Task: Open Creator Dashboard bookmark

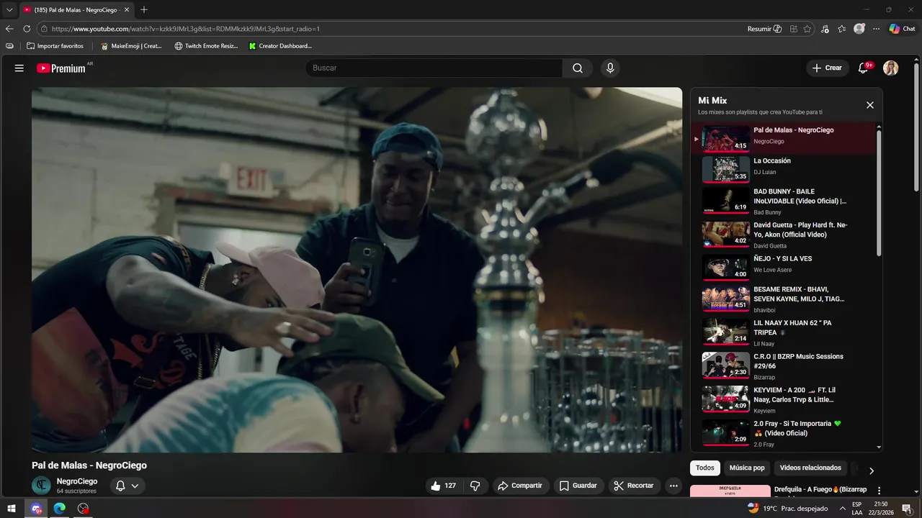Action: coord(280,46)
